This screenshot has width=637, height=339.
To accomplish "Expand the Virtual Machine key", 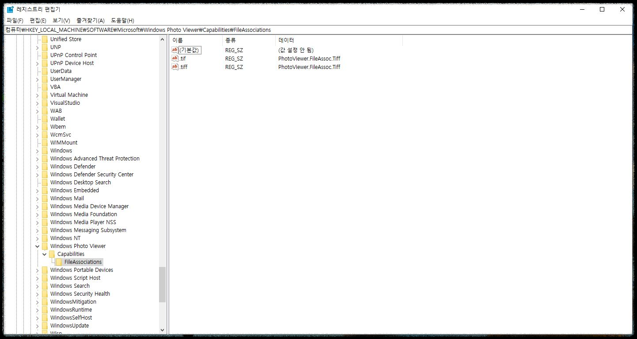I will 38,95.
